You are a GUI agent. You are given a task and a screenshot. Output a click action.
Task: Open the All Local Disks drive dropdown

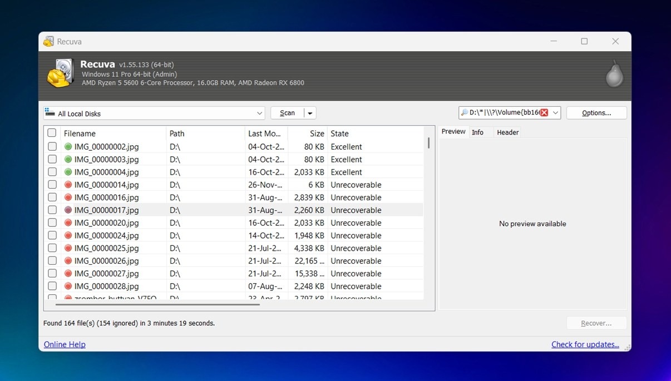click(154, 113)
